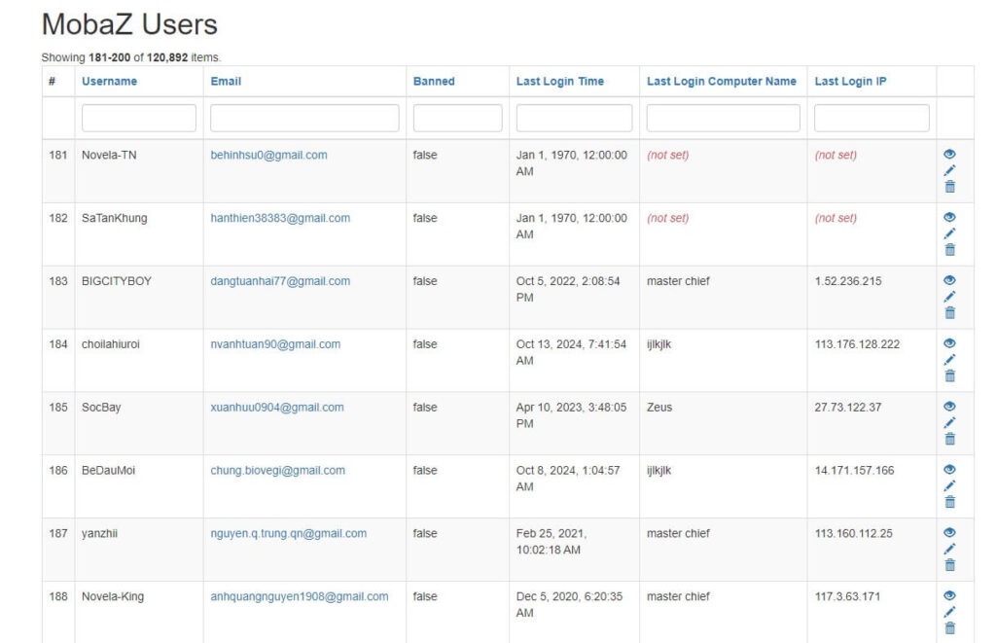View user SocBay with the eye icon
This screenshot has height=643, width=996.
[949, 407]
